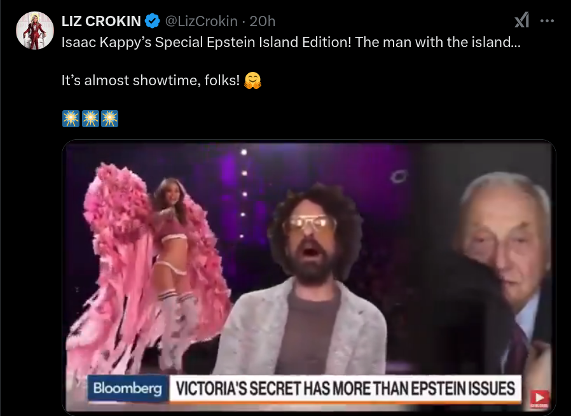Viewport: 571px width, 416px height.
Task: Open the post via the 20h timestamp
Action: [x=262, y=21]
